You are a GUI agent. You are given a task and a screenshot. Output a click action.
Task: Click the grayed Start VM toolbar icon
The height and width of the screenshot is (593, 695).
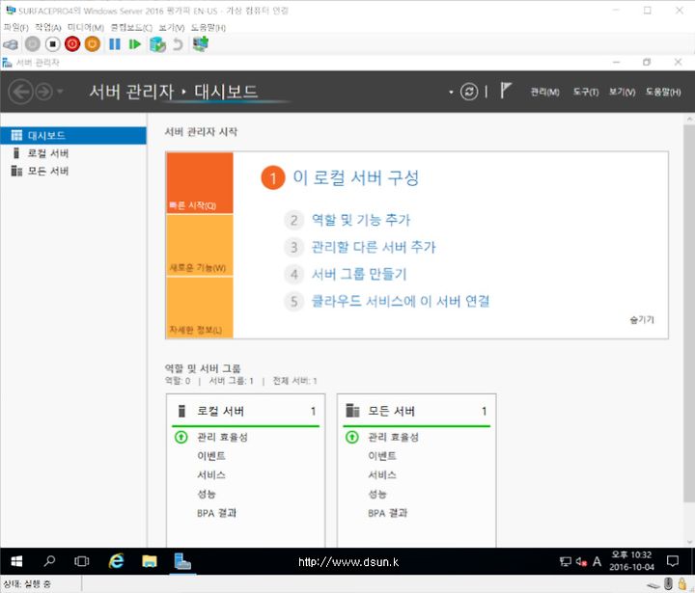tap(33, 43)
